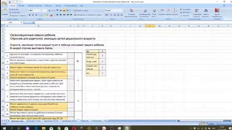This screenshot has width=232, height=130.
Task: Decrease the cell indent
Action: pos(68,15)
